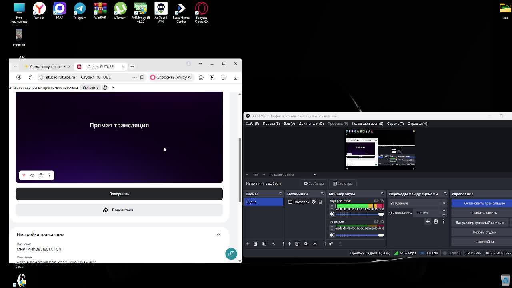Open browser downloads arrow icon
The width and height of the screenshot is (512, 288).
[x=236, y=77]
